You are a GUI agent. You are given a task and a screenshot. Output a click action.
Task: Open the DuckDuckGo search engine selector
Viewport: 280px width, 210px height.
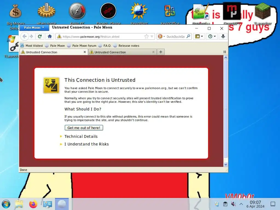click(x=161, y=36)
